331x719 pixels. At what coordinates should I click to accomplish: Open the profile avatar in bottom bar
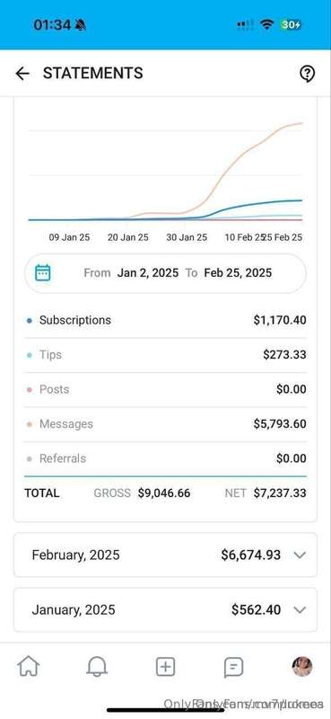302,666
